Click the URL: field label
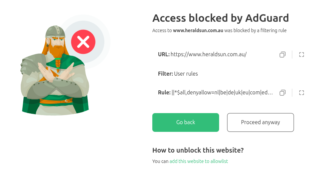 point(164,55)
